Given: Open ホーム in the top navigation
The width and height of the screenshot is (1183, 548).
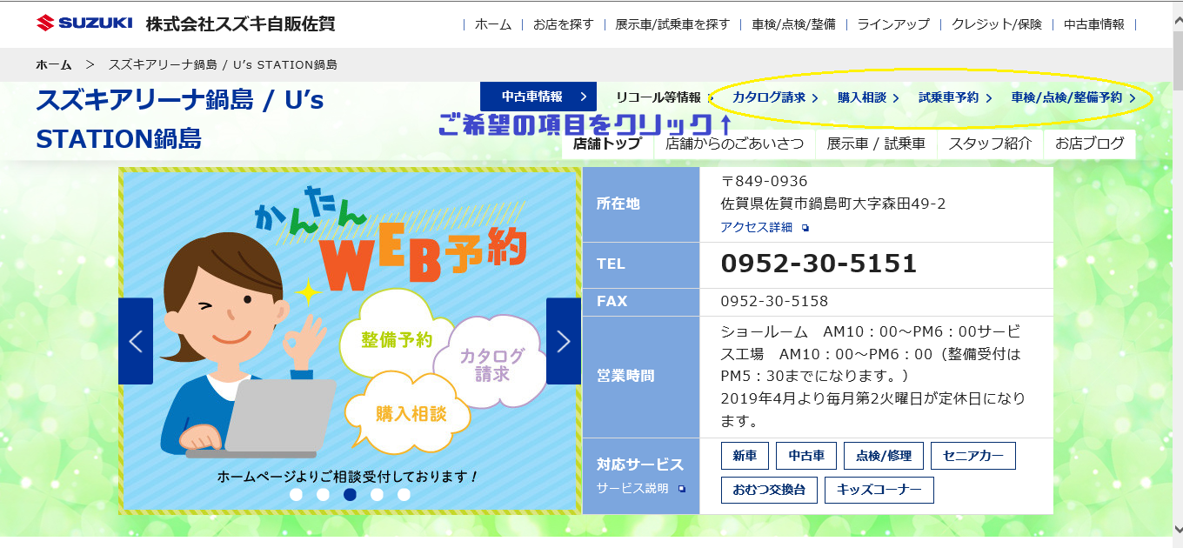Looking at the screenshot, I should pos(493,24).
